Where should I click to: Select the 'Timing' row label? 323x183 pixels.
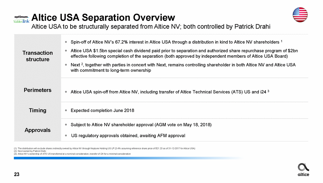pyautogui.click(x=38, y=110)
